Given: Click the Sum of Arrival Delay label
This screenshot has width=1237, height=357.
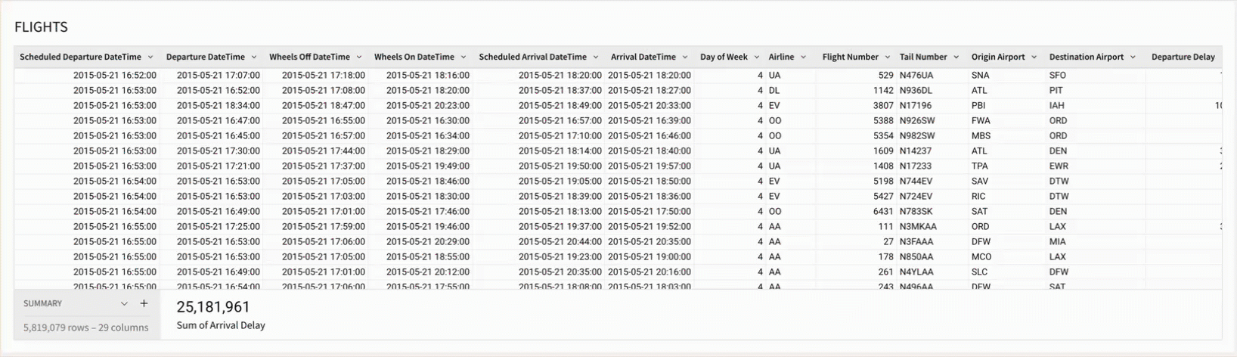Looking at the screenshot, I should 221,325.
